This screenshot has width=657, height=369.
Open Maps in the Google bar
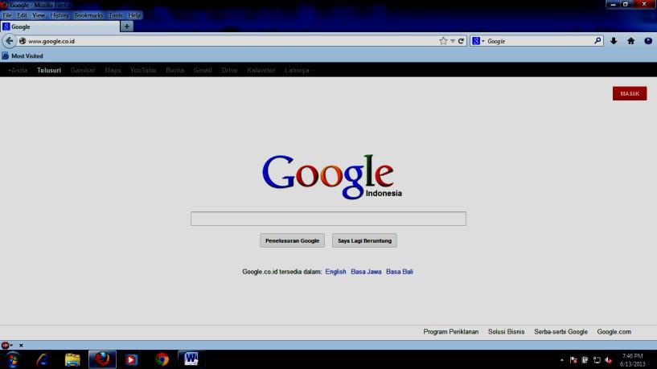(x=113, y=71)
